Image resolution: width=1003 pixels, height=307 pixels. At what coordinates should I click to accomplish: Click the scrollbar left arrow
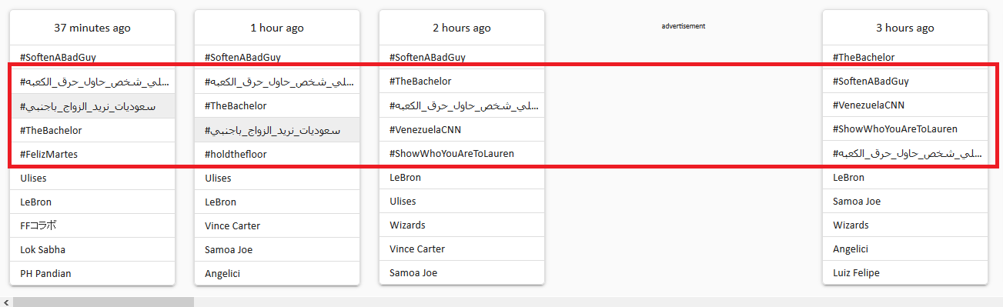(x=5, y=302)
